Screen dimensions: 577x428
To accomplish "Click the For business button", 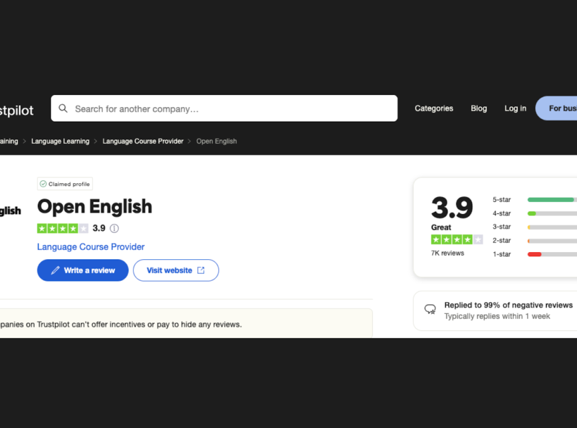I will point(556,108).
